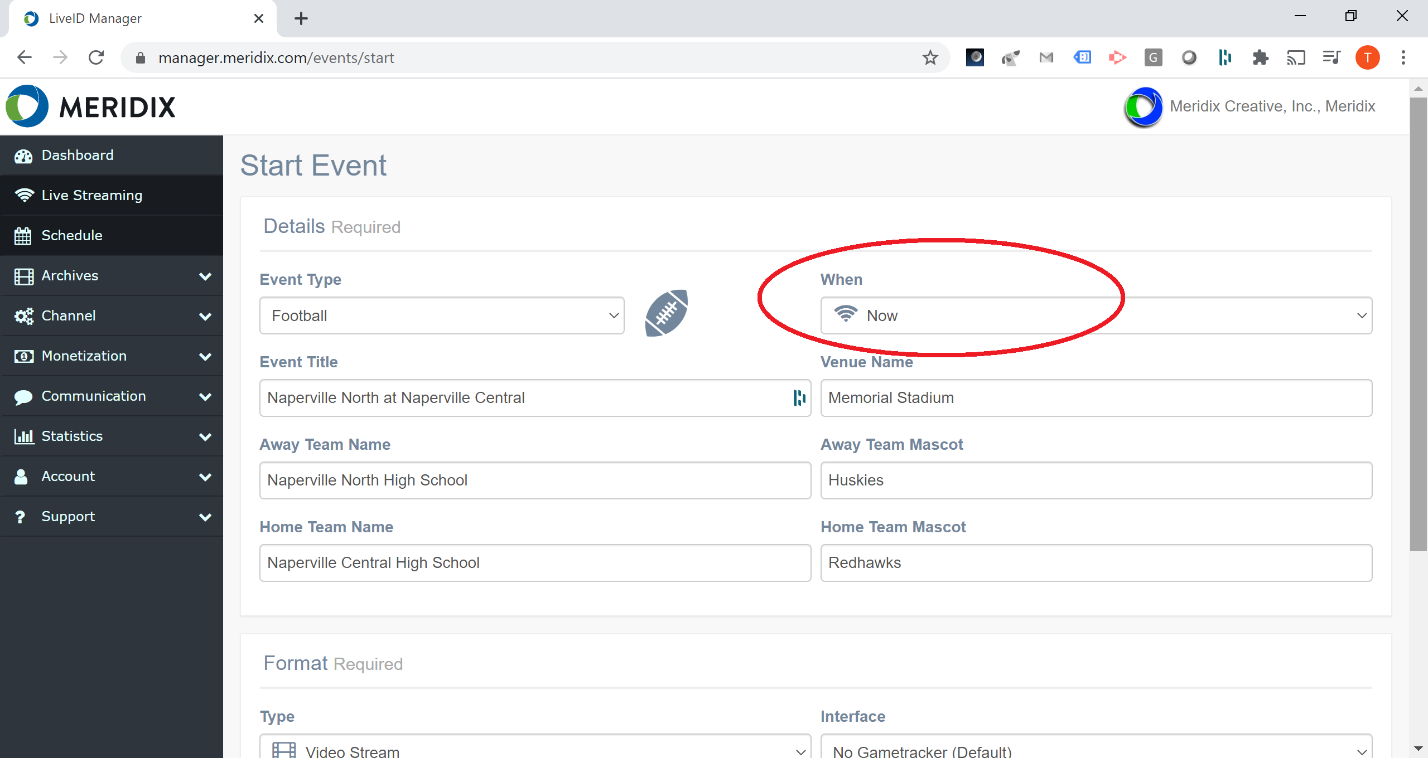
Task: Click the account avatar next to Meridix Creative
Action: pyautogui.click(x=1144, y=106)
